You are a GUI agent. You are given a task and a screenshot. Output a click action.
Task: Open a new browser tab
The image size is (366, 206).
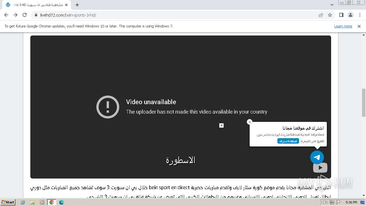point(77,5)
